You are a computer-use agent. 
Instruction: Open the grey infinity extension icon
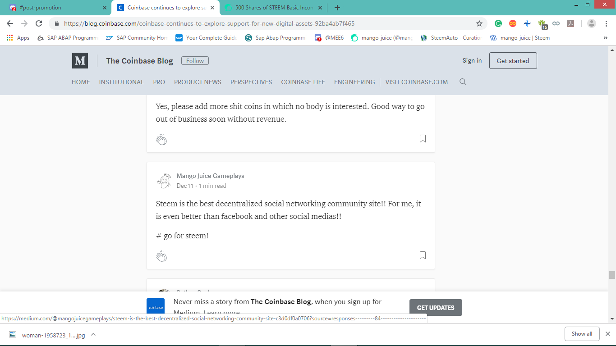[556, 23]
